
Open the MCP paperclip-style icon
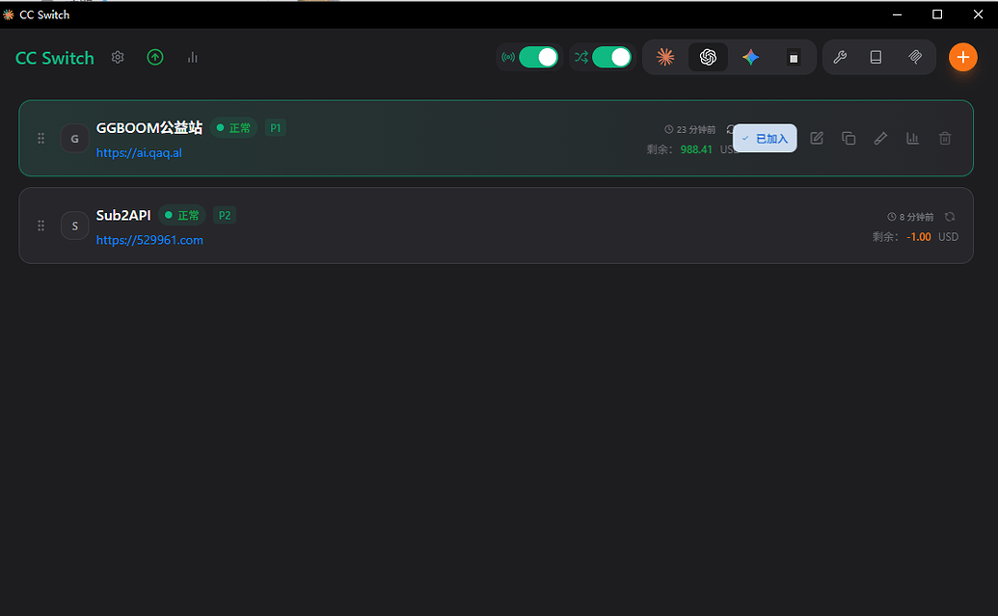tap(915, 57)
